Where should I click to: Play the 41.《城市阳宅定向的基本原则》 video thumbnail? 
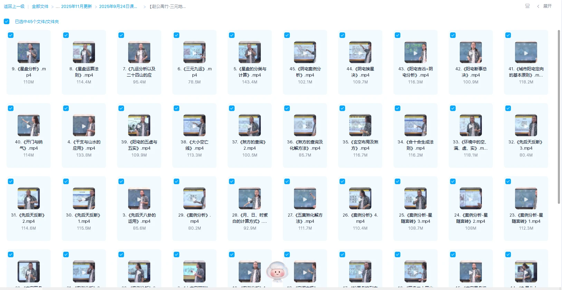[526, 52]
